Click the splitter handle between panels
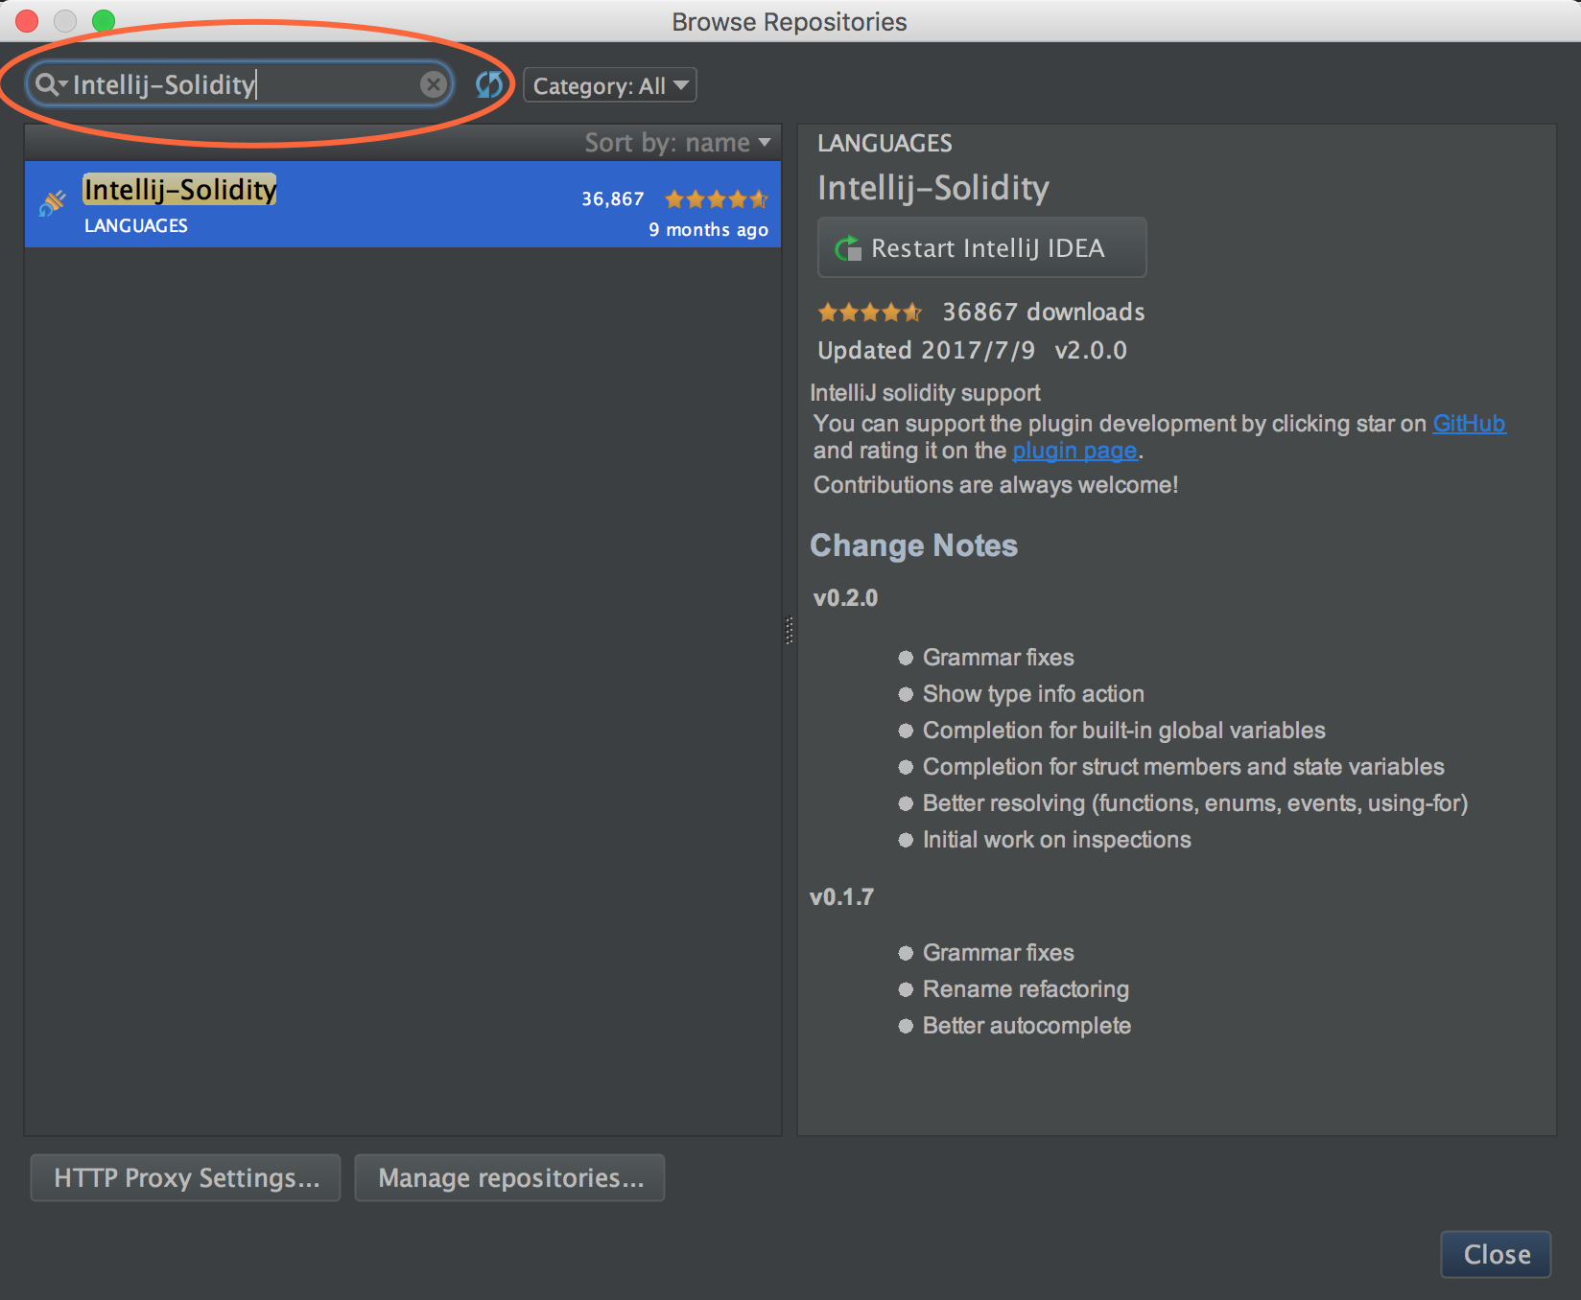The image size is (1581, 1300). tap(790, 630)
